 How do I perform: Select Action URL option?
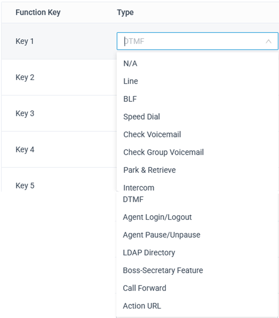142,306
